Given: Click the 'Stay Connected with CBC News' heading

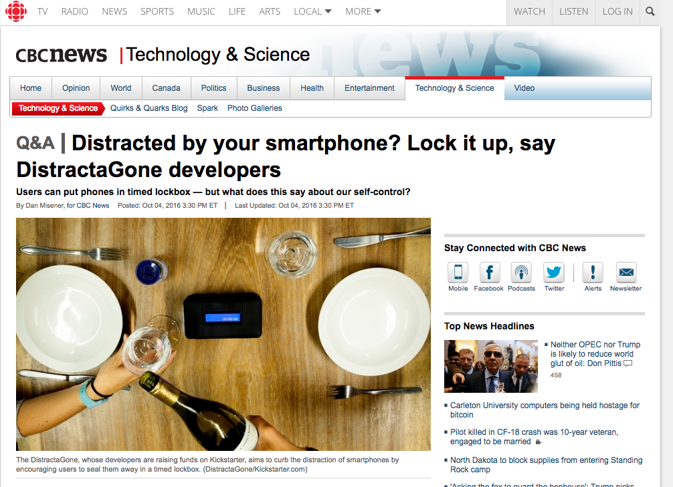Looking at the screenshot, I should tap(514, 248).
